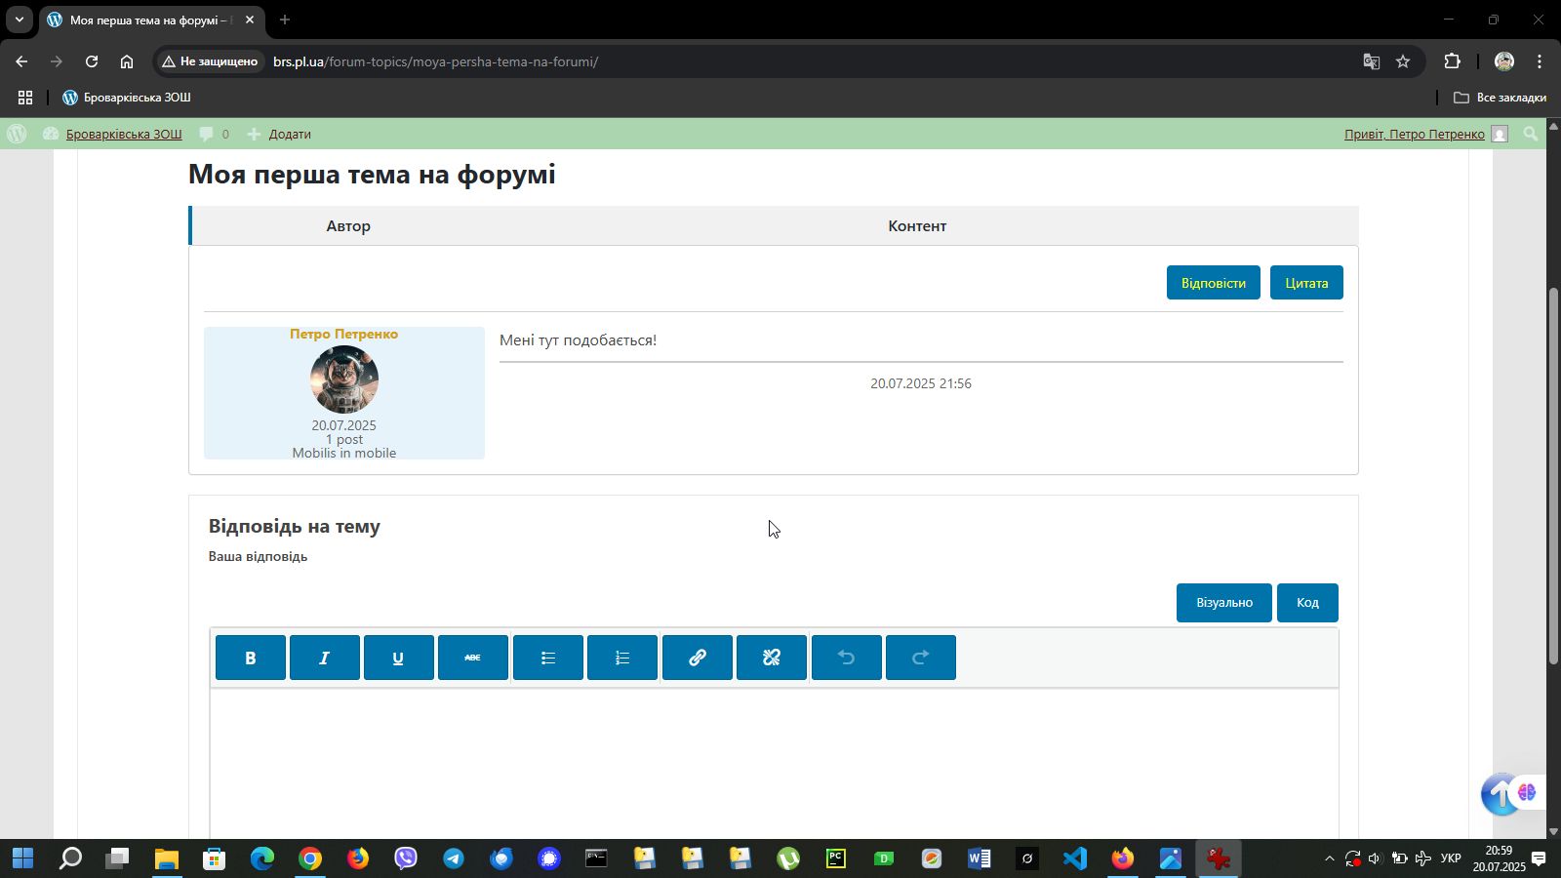Viewport: 1561px width, 878px height.
Task: Open the Привіт, Петро Петренко account menu
Action: [x=1414, y=135]
